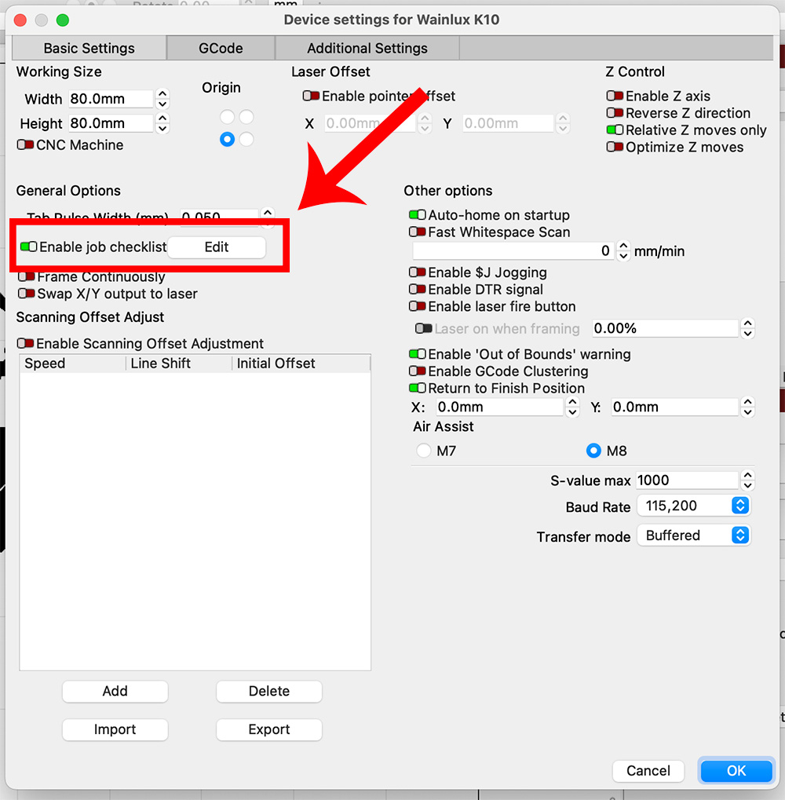Click the S-value max stepper arrows

[x=747, y=480]
